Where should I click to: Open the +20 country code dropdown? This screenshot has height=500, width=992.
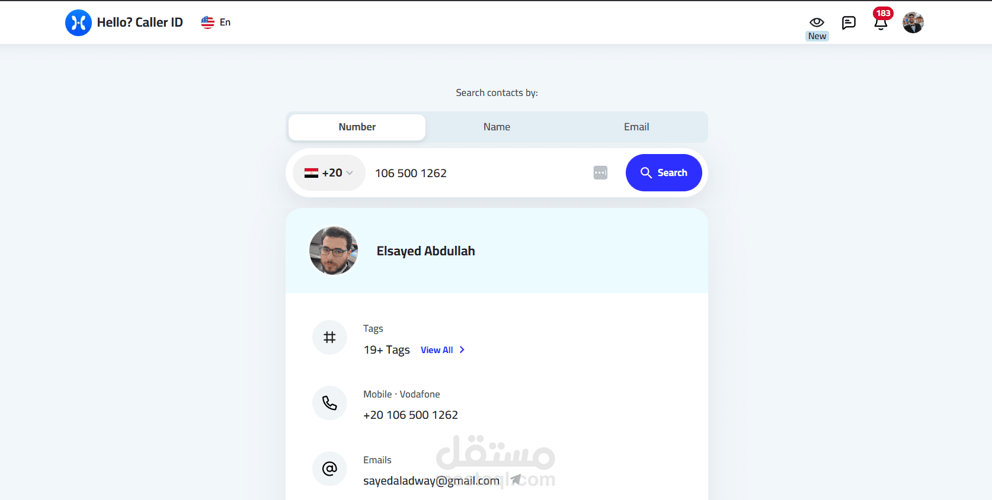click(329, 172)
